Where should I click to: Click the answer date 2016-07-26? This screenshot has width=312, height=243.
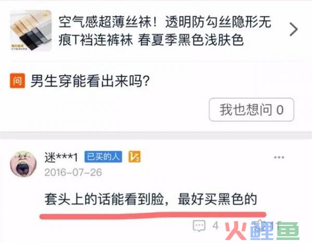tap(73, 172)
